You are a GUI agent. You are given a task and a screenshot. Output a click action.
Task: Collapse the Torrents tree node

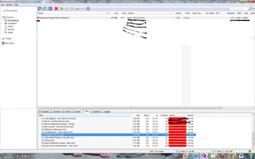(2, 18)
